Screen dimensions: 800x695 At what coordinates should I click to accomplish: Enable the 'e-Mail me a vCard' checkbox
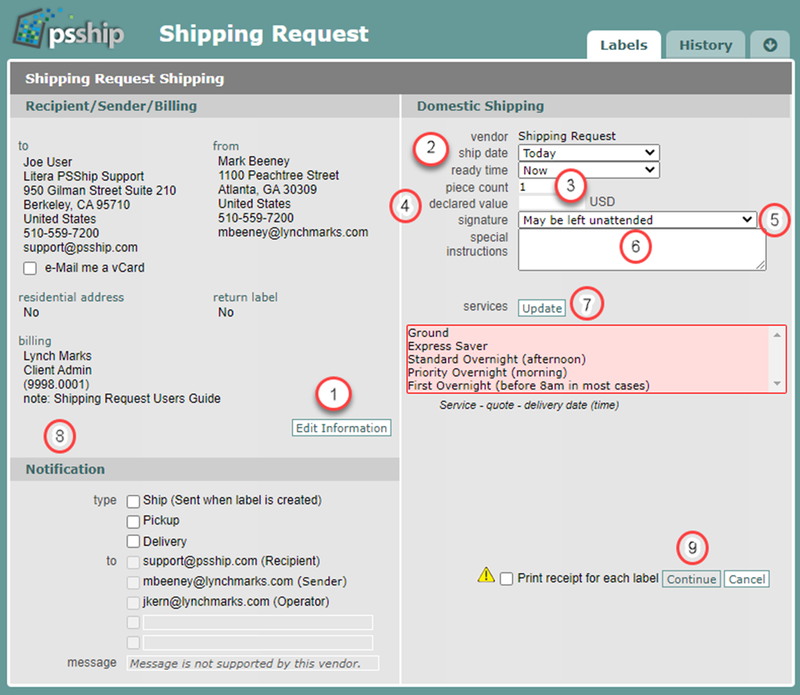point(30,268)
